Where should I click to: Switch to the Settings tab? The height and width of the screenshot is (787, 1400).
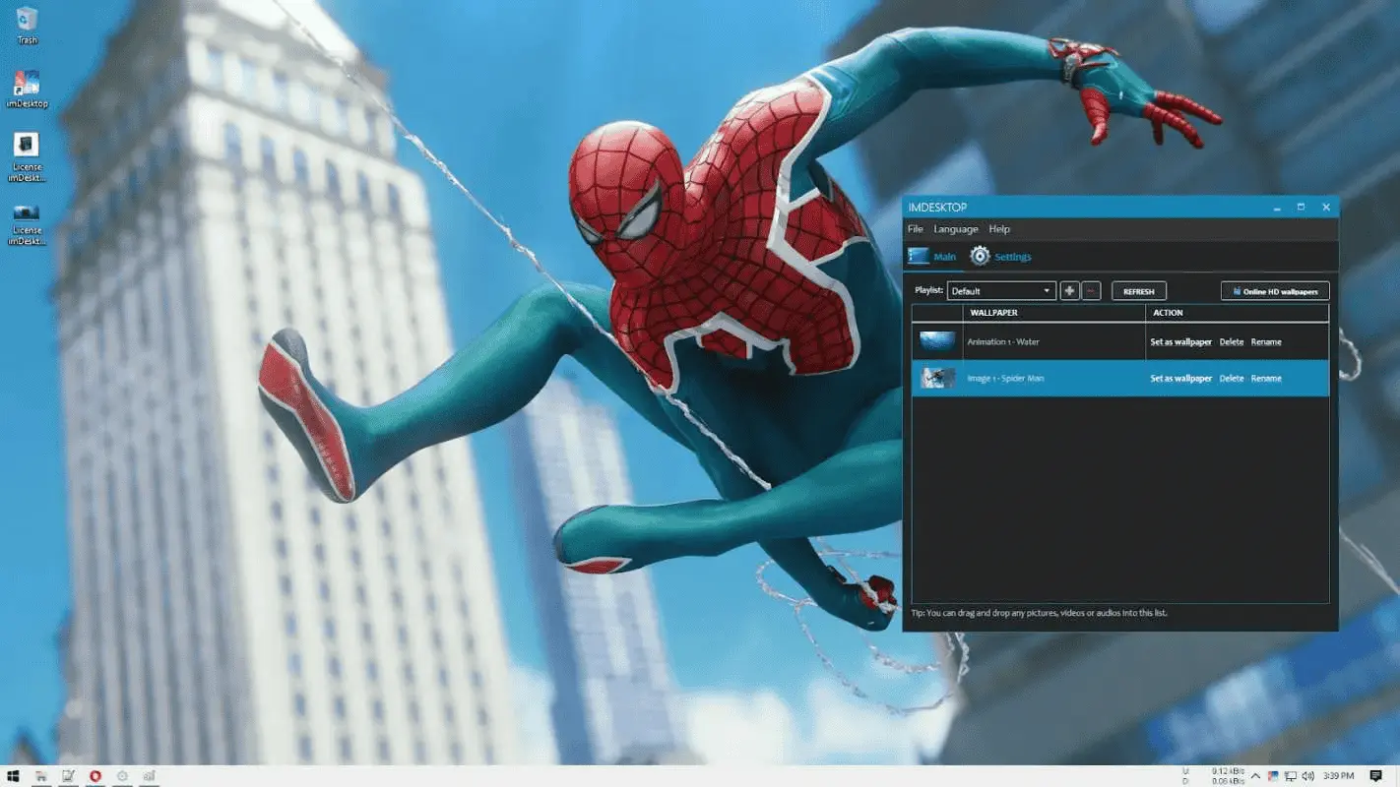pyautogui.click(x=1001, y=257)
